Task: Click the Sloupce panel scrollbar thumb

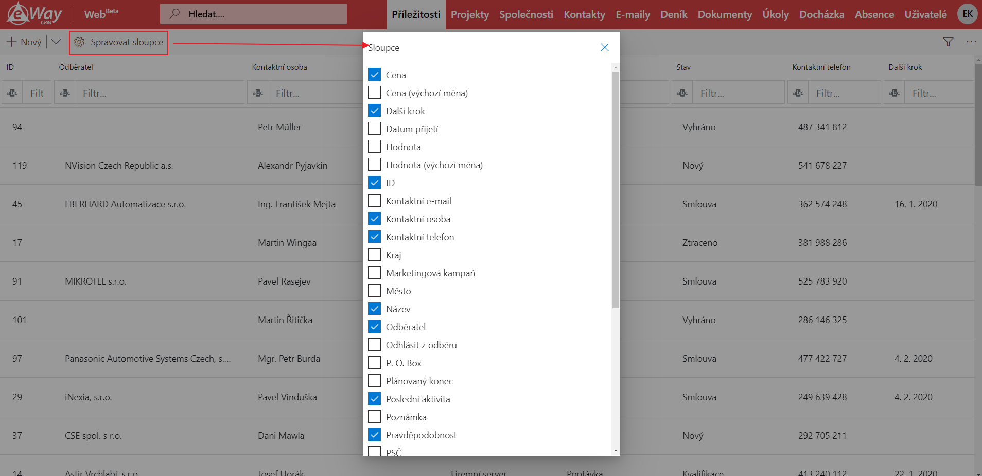Action: click(x=616, y=190)
